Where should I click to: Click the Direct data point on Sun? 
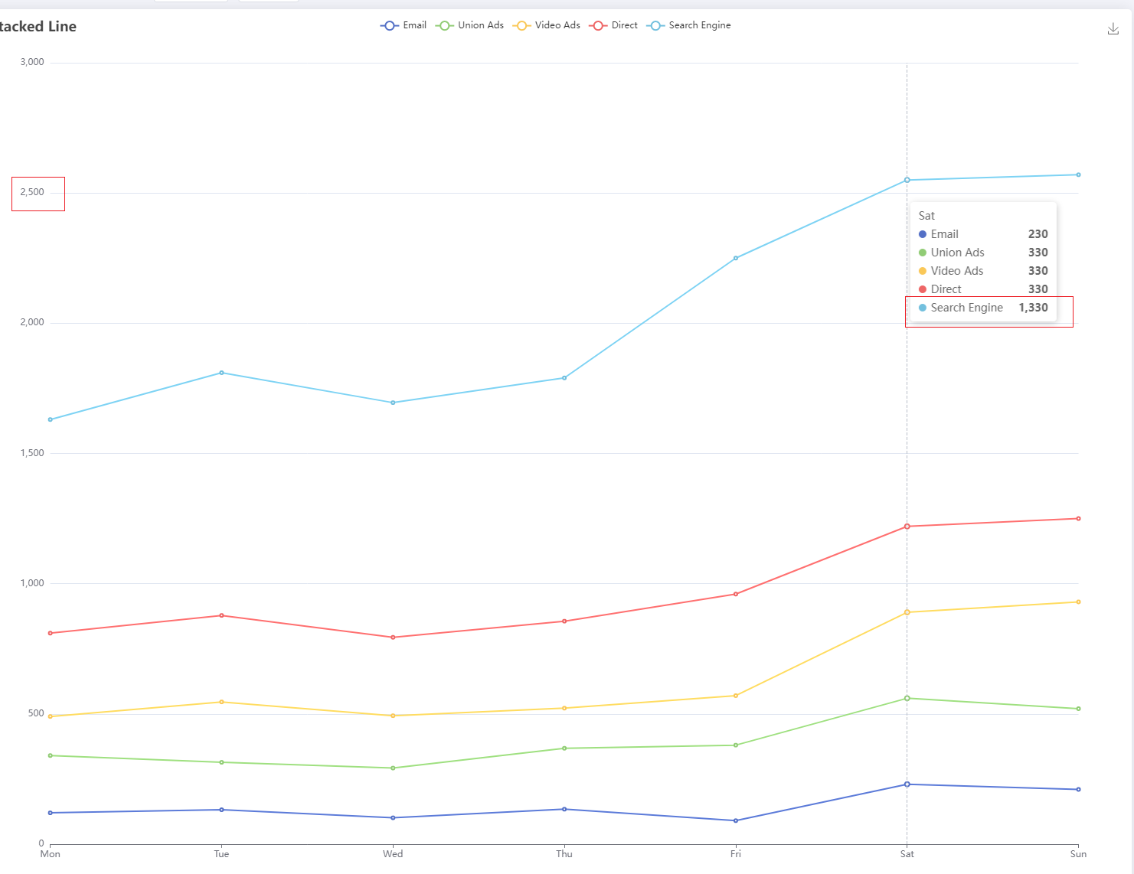(1078, 519)
